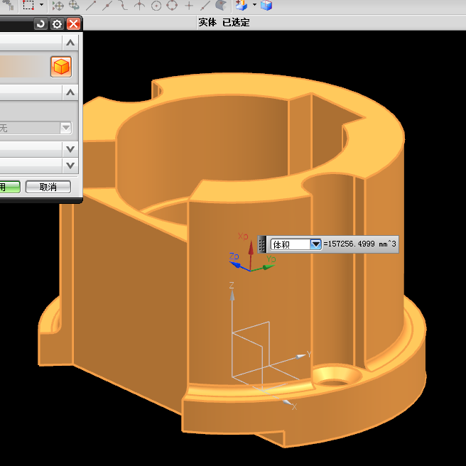Click the curve control point snap icon
466x466 pixels.
(123, 6)
